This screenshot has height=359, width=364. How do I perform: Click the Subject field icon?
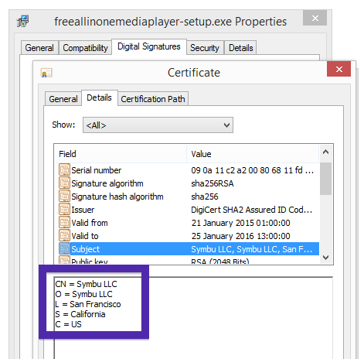(x=64, y=249)
